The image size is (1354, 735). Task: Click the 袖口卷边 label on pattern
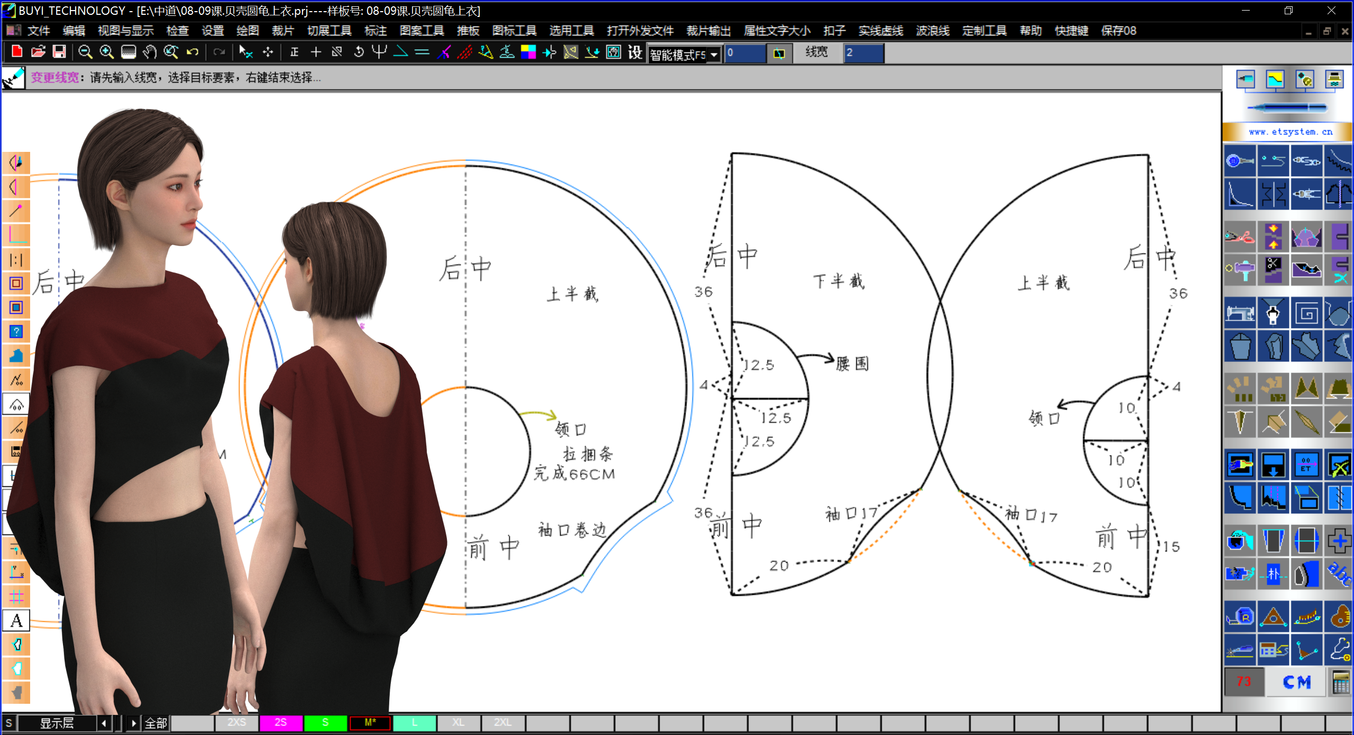click(x=572, y=530)
